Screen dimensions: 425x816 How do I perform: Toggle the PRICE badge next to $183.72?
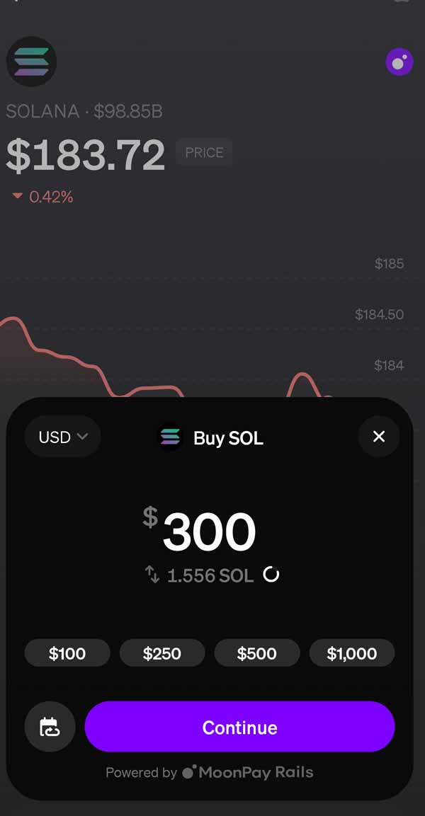coord(204,153)
